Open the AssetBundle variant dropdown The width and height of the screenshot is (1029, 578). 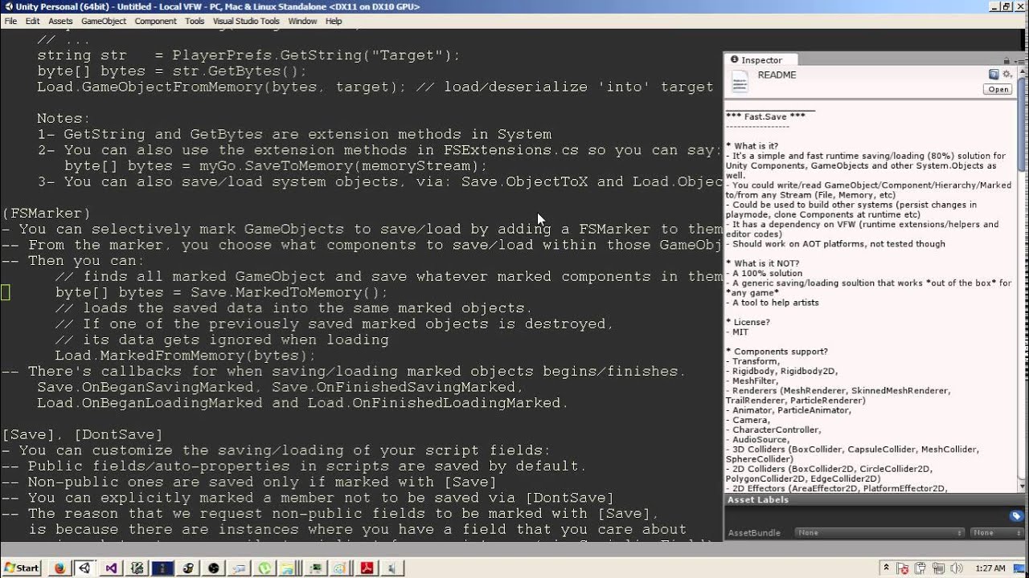click(995, 532)
